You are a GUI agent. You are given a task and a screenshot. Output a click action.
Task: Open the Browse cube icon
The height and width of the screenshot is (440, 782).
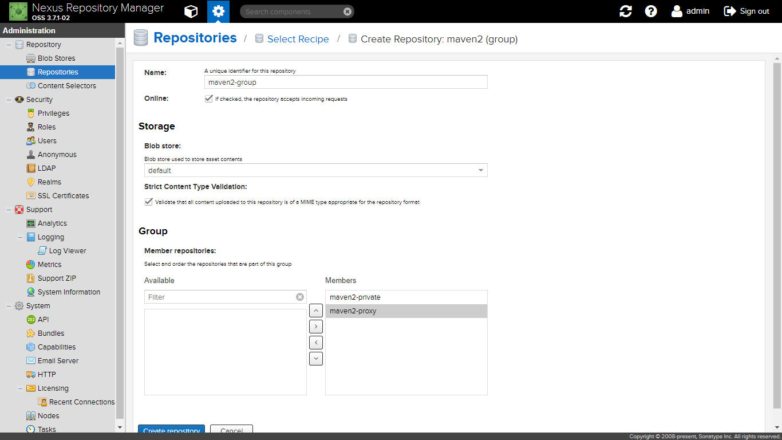[x=191, y=11]
